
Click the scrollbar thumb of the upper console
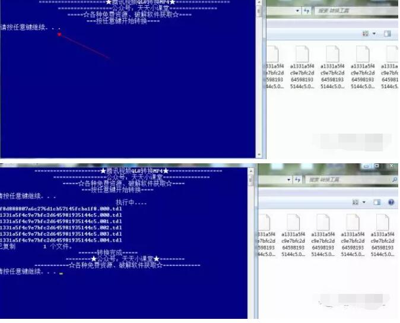tap(259, 11)
